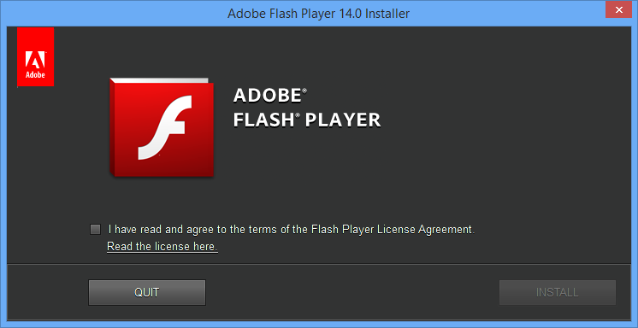Click the blue title bar left of the title
The image size is (638, 328).
pos(114,13)
